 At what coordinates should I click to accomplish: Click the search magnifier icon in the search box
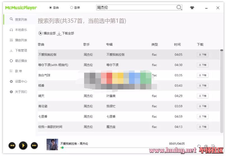(x=179, y=8)
